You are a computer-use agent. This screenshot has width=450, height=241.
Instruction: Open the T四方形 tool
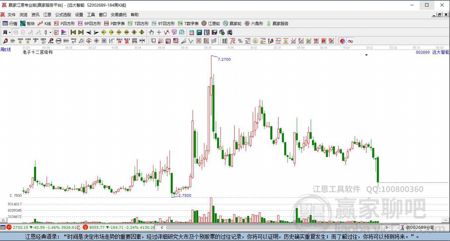point(138,24)
